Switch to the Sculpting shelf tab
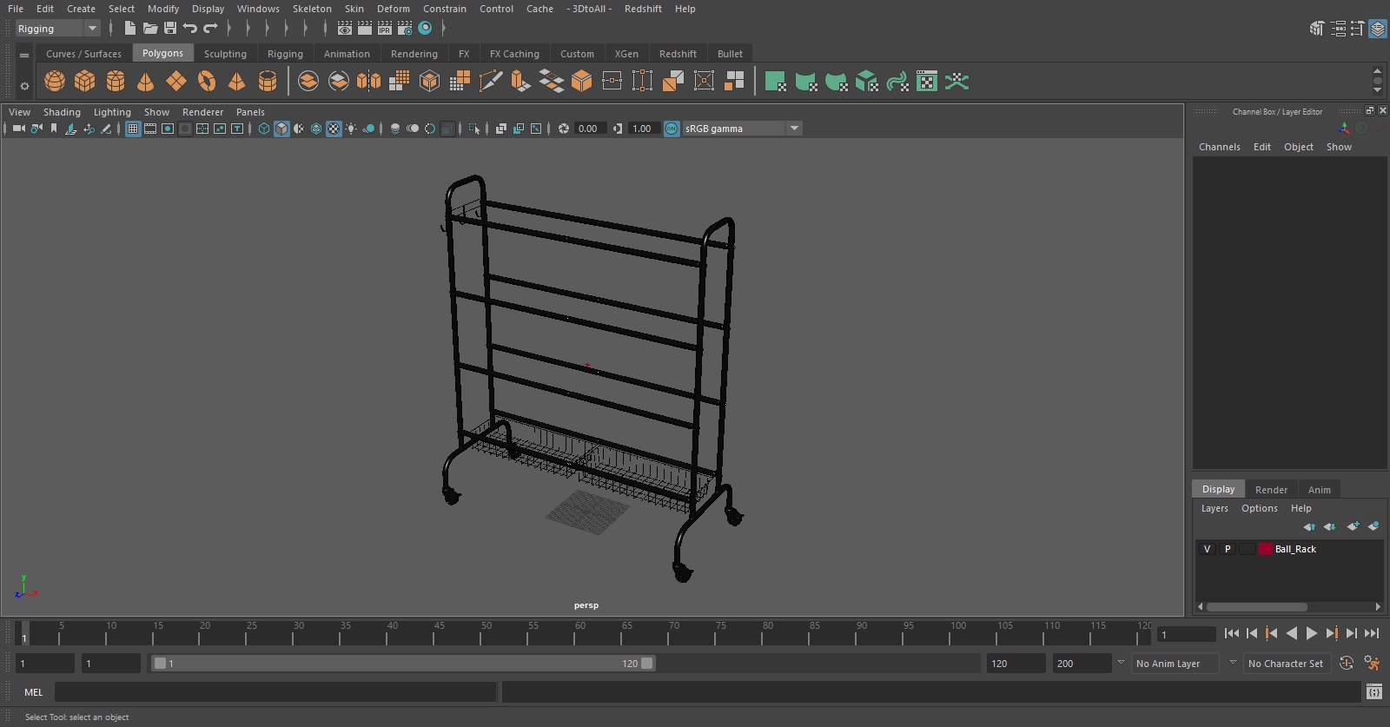This screenshot has width=1390, height=727. [225, 54]
